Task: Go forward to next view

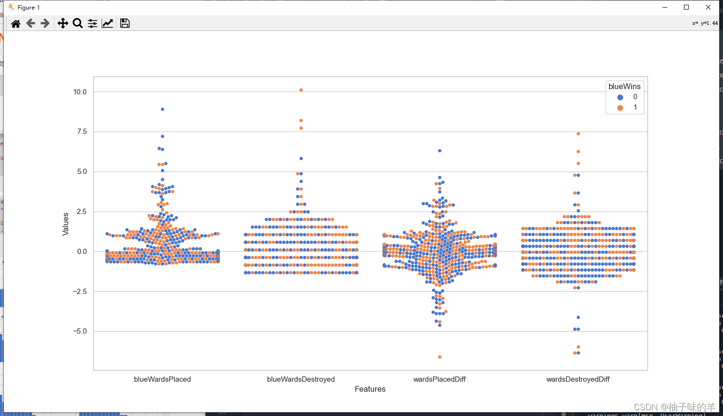Action: (x=45, y=23)
